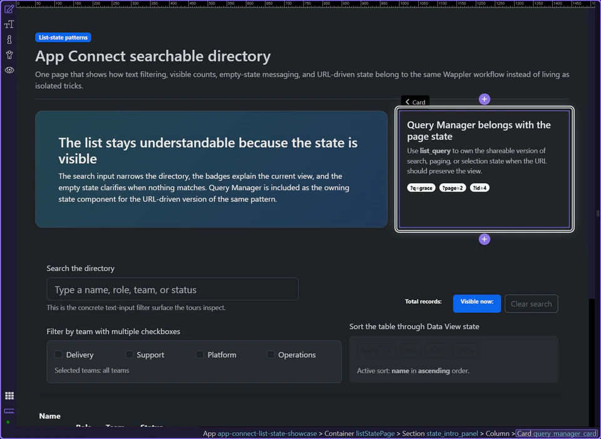Select the text size tool icon
Screen dimensions: 601x439
coord(9,24)
